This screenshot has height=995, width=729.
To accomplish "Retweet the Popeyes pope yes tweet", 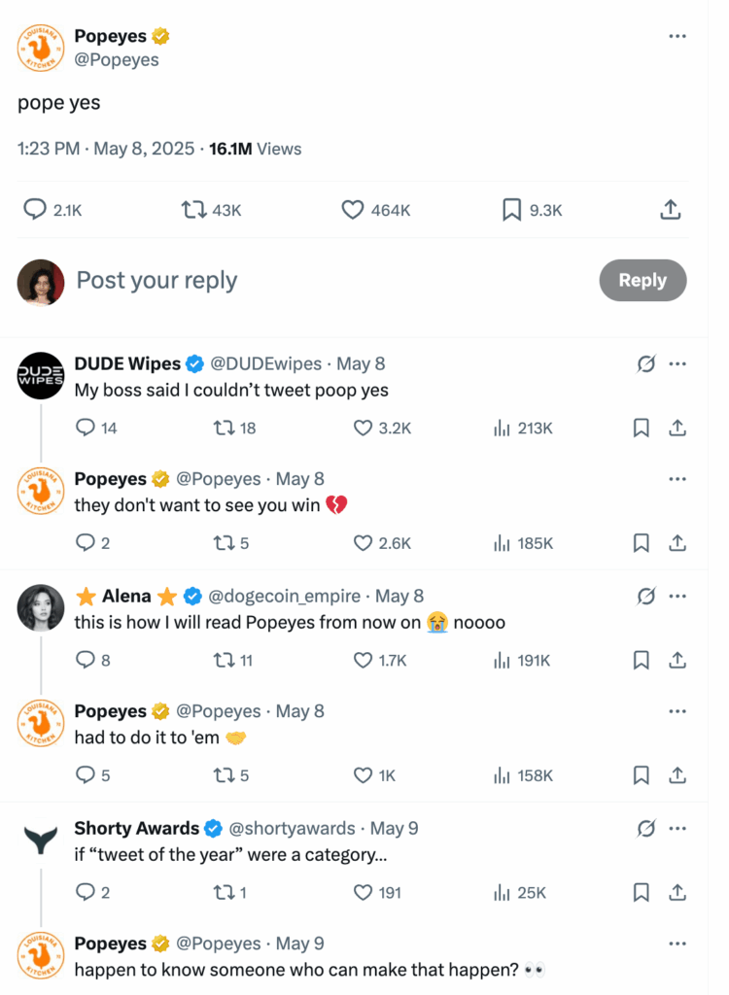I will coord(195,208).
